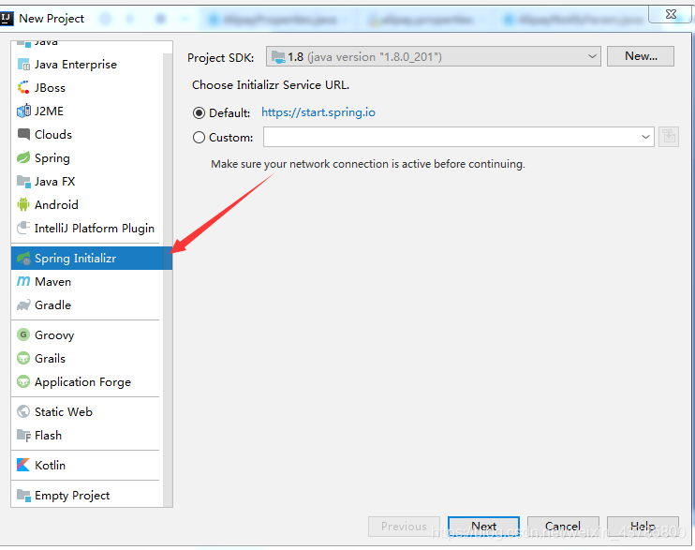Click the Gradle elephant icon
This screenshot has width=695, height=550.
tap(23, 305)
